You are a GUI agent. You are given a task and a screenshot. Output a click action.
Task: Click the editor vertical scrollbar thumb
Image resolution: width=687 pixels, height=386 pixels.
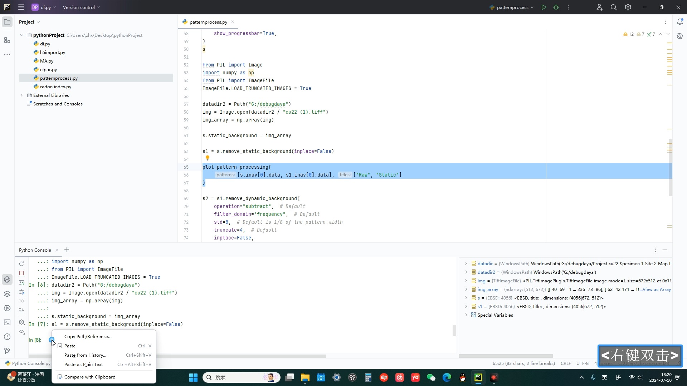pyautogui.click(x=671, y=168)
